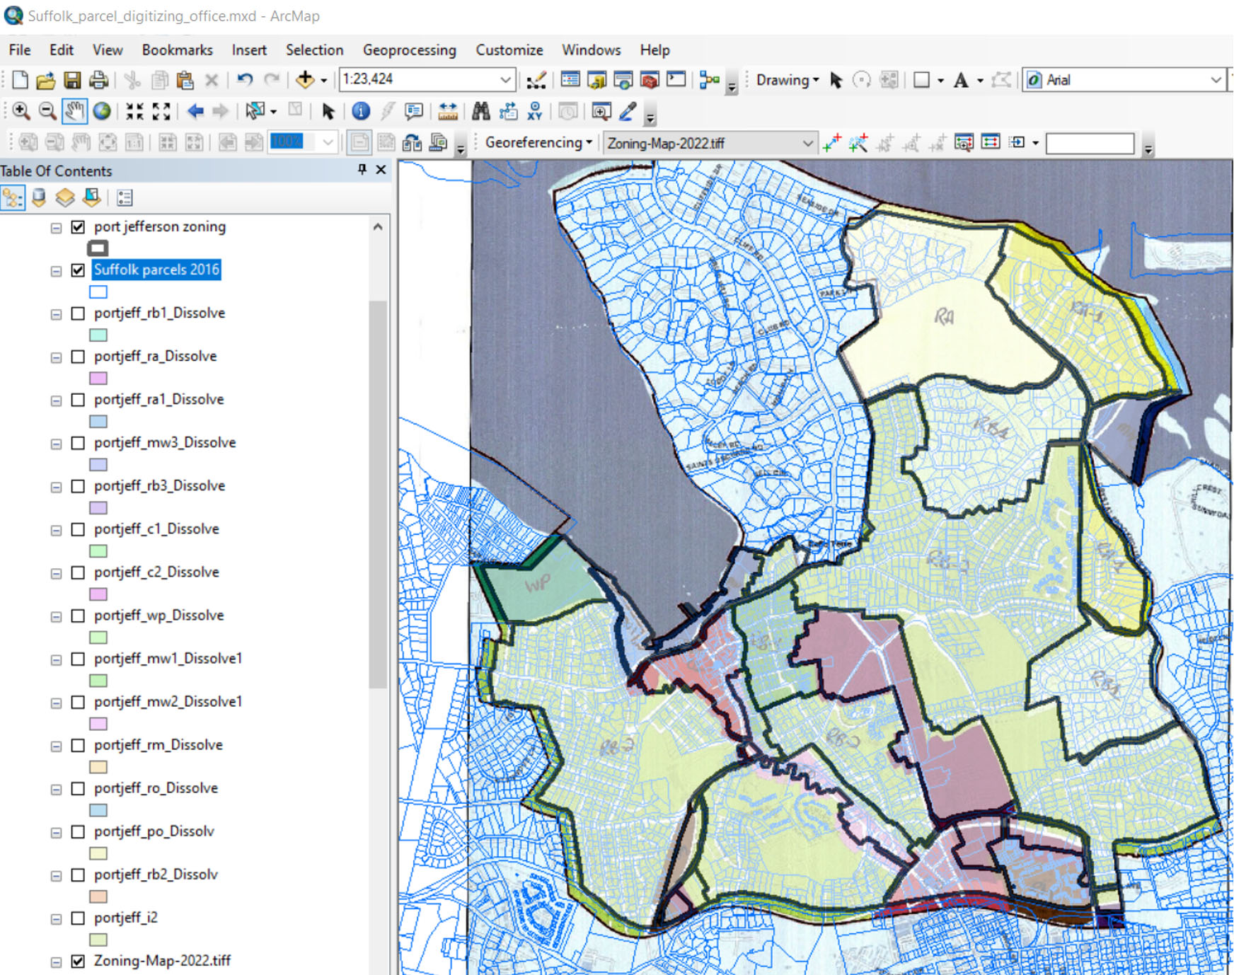List layers By Selection
This screenshot has height=975, width=1234.
point(91,198)
